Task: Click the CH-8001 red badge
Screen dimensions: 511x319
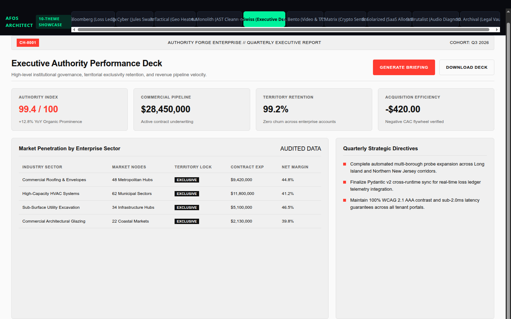Action: tap(28, 43)
